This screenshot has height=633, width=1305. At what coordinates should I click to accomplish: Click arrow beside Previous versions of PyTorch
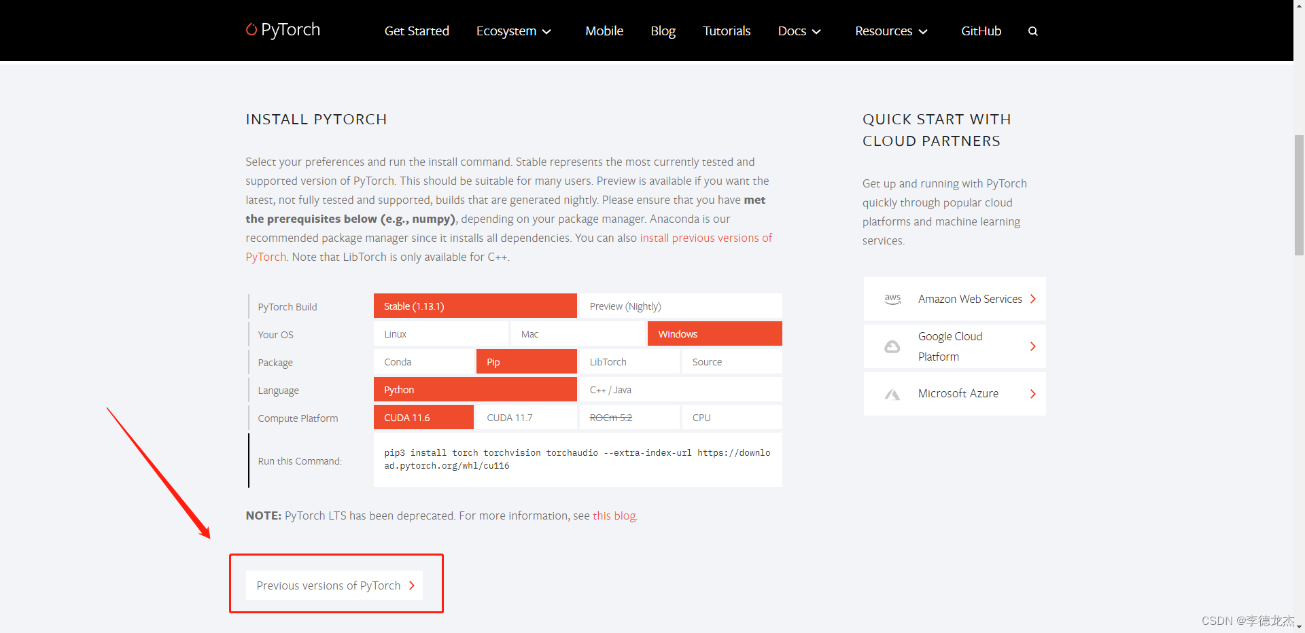(x=411, y=585)
